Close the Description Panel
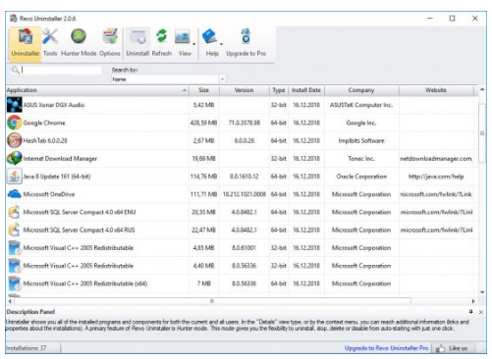 [x=481, y=312]
